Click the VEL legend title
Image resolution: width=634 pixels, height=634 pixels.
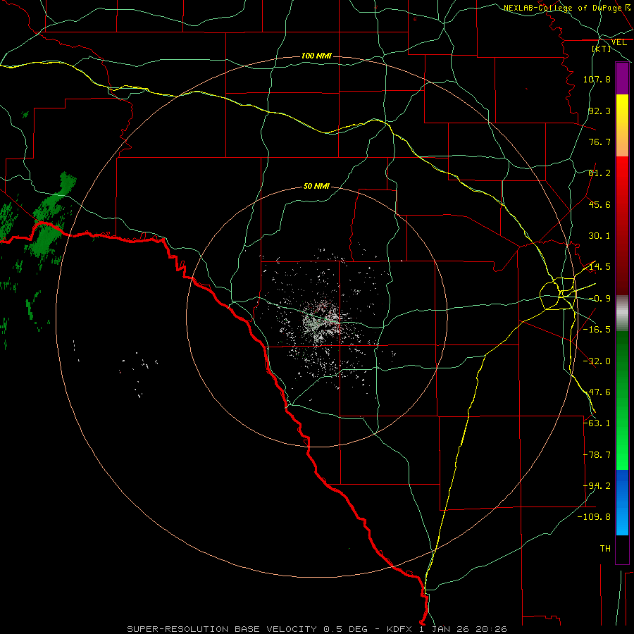click(x=619, y=42)
